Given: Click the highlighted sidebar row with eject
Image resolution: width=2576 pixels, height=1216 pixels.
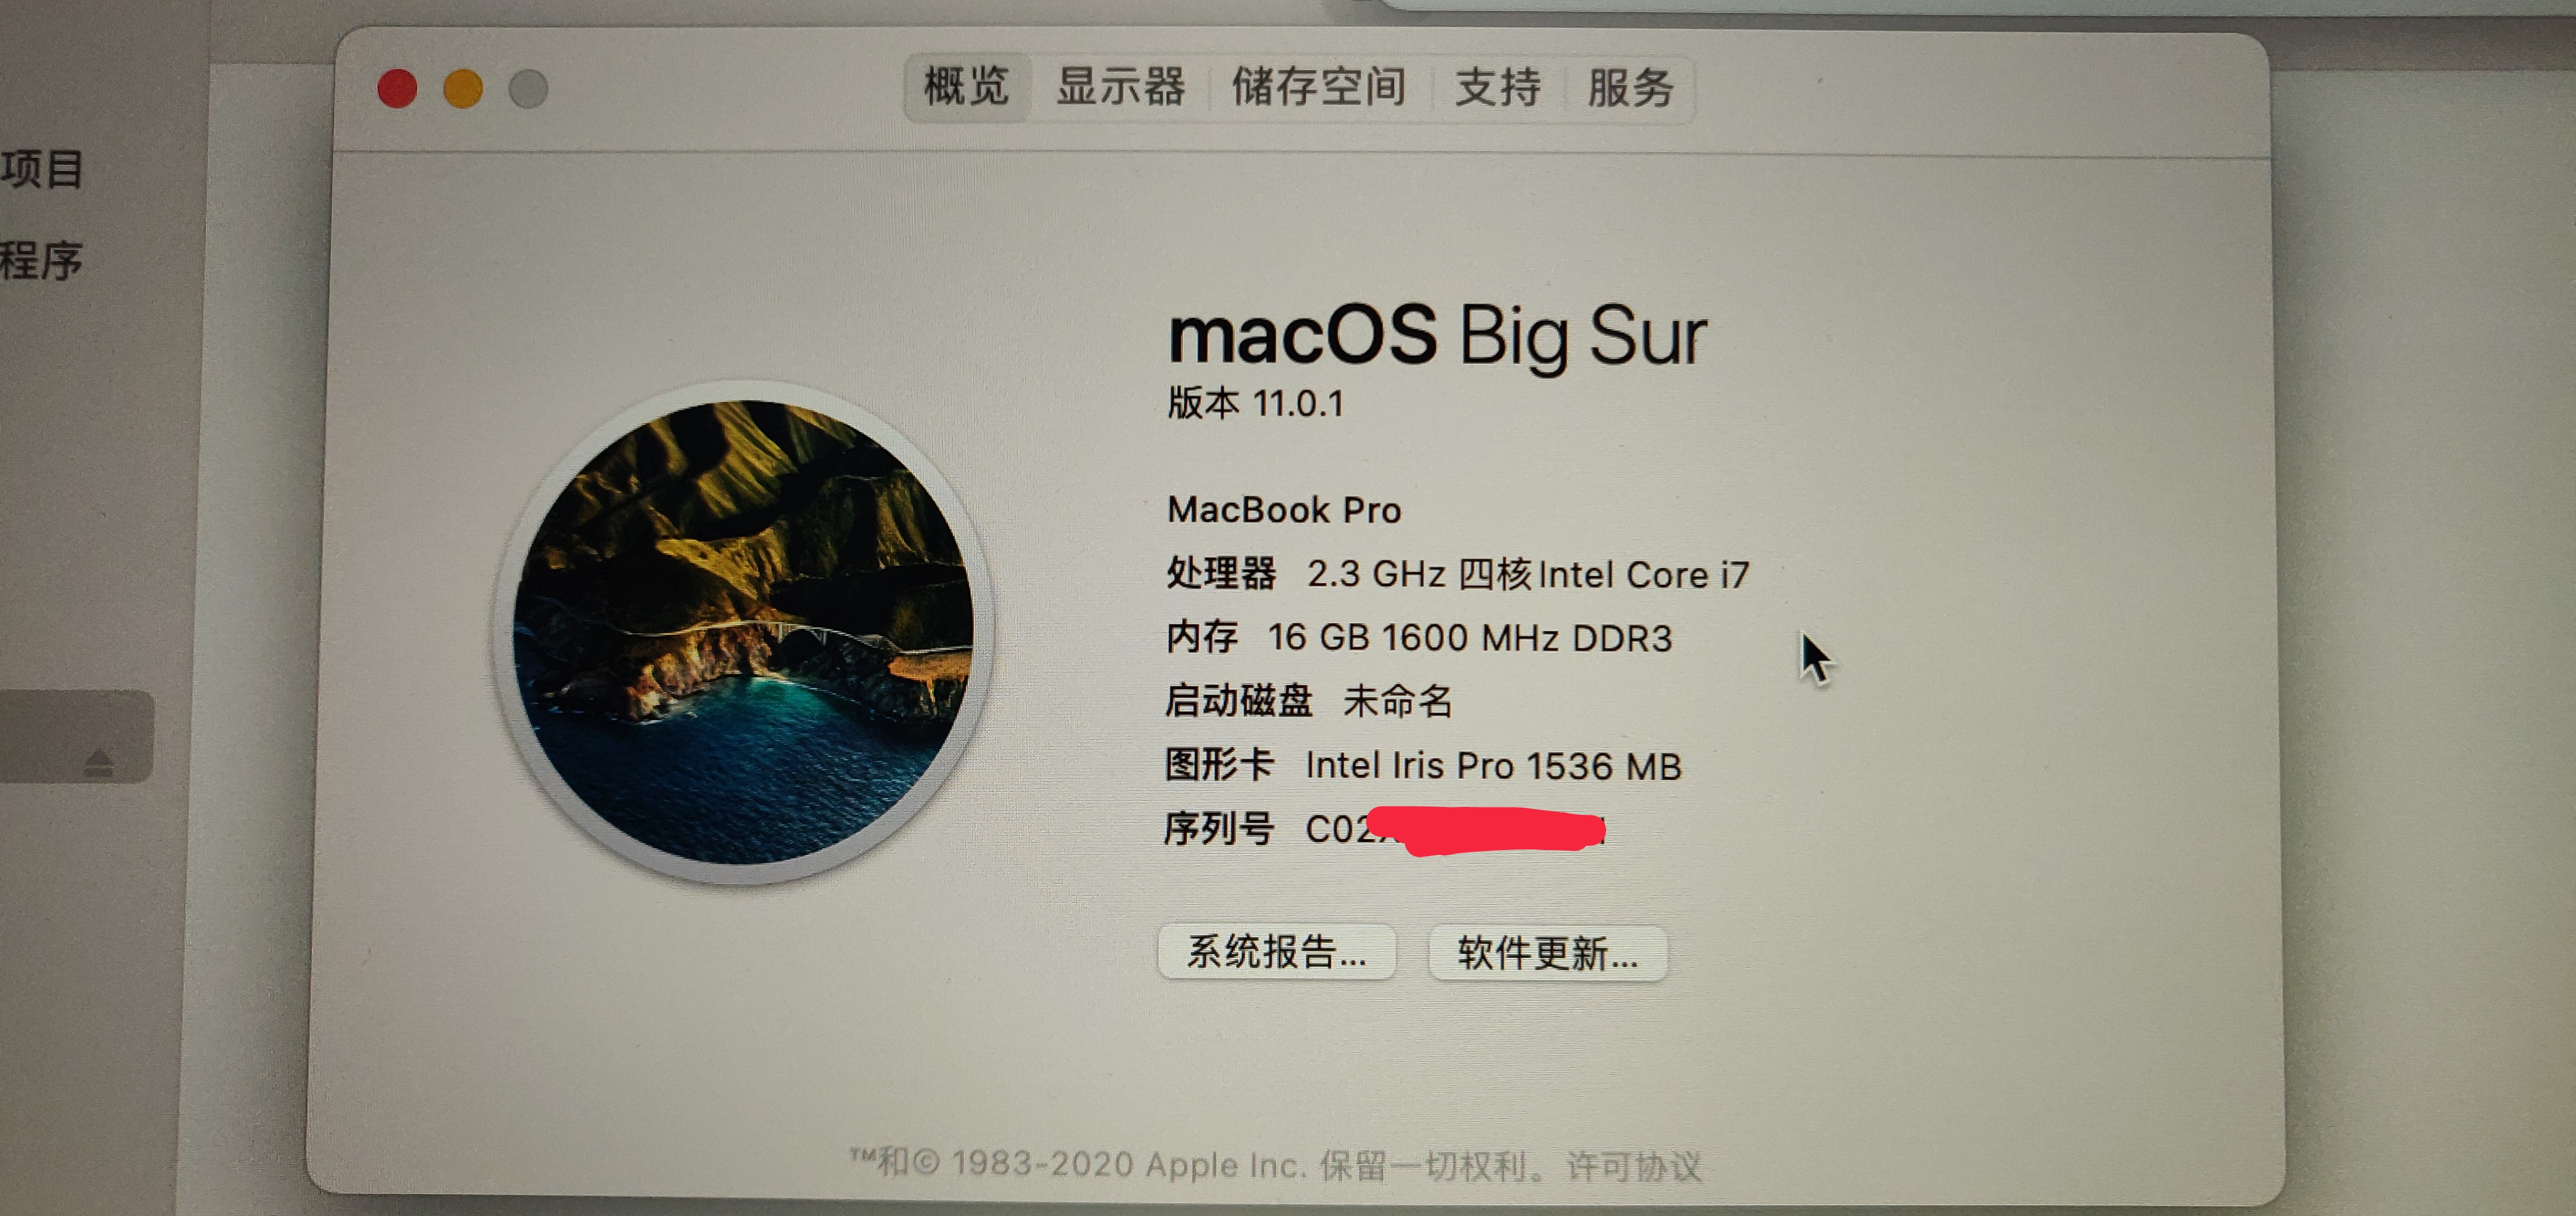Looking at the screenshot, I should tap(77, 736).
